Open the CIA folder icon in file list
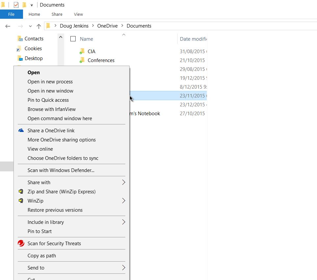This screenshot has height=280, width=317. tap(82, 51)
